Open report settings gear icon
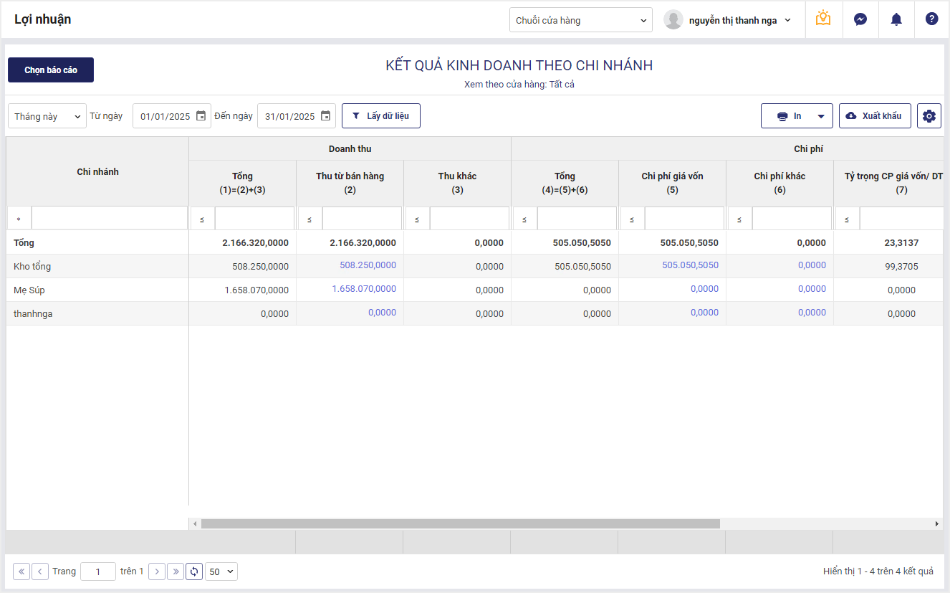 (x=929, y=116)
